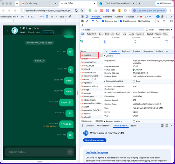Select the All filter chip
175x164 pixels.
pos(83,34)
